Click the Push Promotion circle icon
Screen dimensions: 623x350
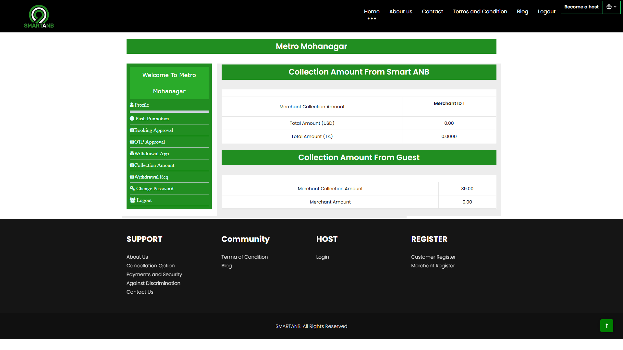pos(132,119)
